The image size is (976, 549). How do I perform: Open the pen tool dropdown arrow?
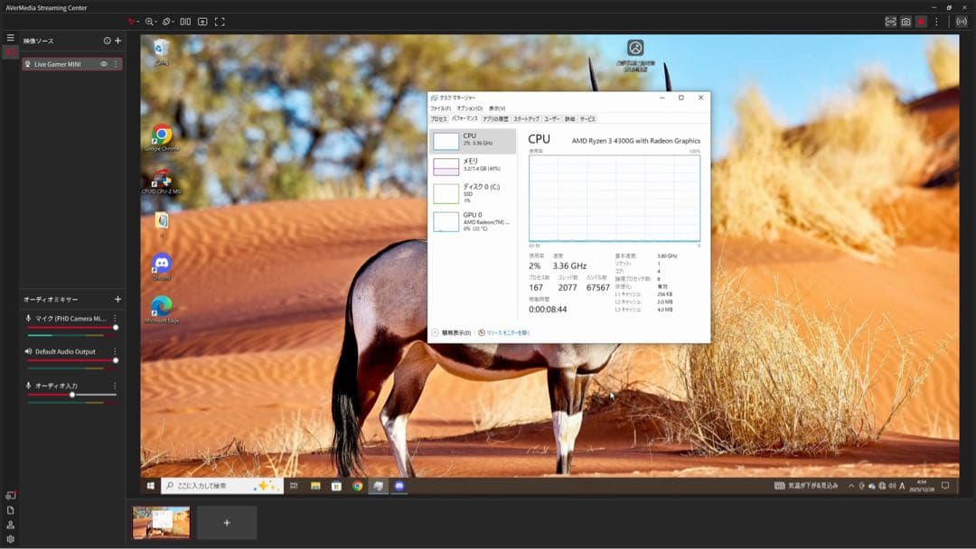[x=138, y=22]
